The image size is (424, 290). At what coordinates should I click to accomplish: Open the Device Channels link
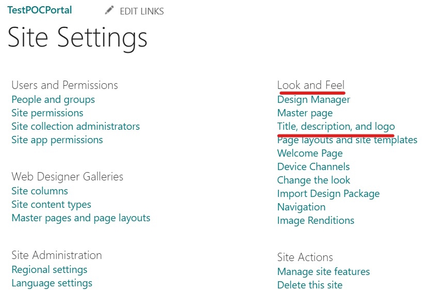coord(313,166)
